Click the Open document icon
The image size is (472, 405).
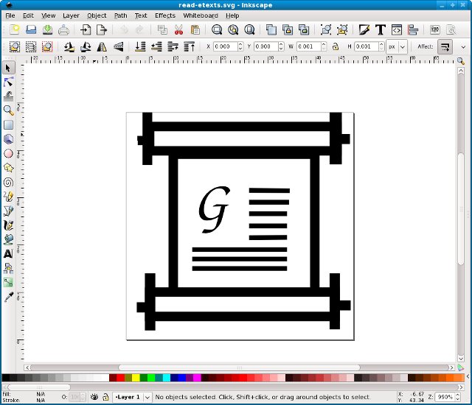(31, 29)
